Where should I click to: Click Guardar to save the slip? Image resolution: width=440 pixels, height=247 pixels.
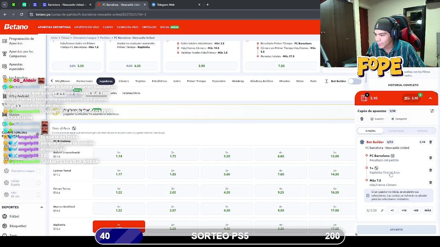pos(377,119)
